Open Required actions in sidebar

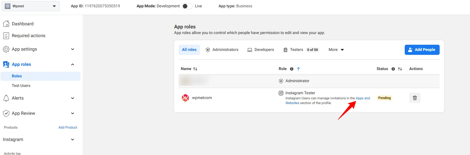coord(28,36)
